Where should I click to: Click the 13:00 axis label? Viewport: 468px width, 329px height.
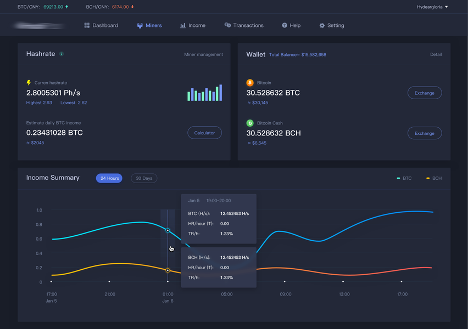pyautogui.click(x=344, y=294)
